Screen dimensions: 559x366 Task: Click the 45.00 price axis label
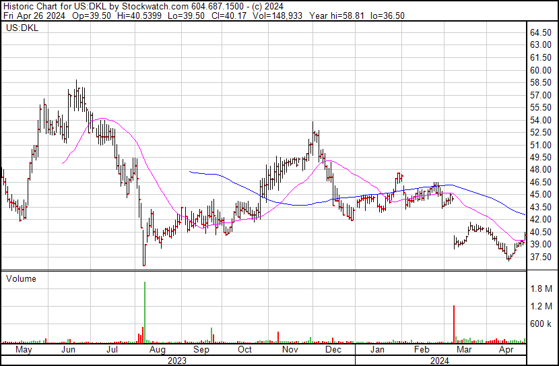(x=541, y=194)
